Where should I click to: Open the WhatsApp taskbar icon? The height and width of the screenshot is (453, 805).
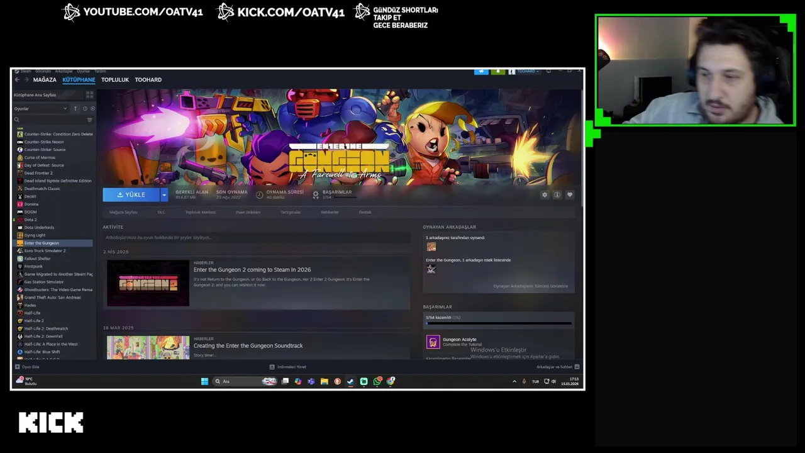pyautogui.click(x=377, y=381)
